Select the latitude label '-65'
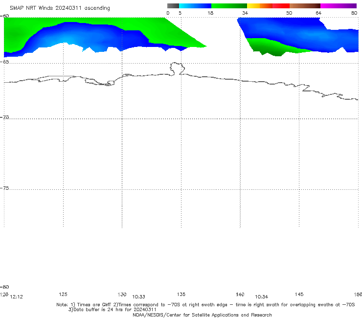The width and height of the screenshot is (362, 318). coord(4,62)
